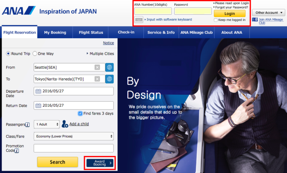287x173 pixels.
Task: Open the Other Account dropdown
Action: click(x=268, y=13)
